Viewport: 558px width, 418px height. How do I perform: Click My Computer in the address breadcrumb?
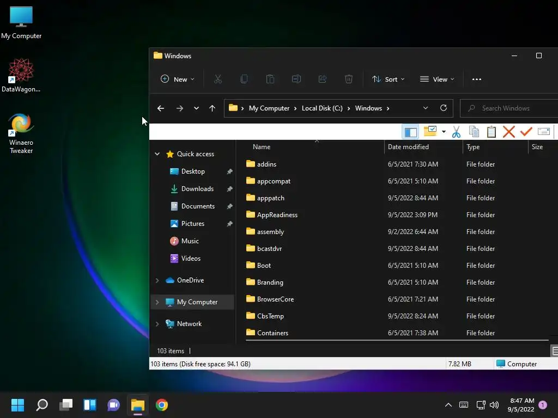click(269, 108)
